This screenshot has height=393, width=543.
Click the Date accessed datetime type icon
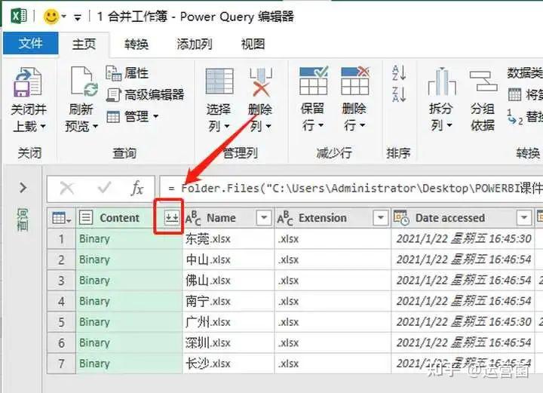coord(401,218)
